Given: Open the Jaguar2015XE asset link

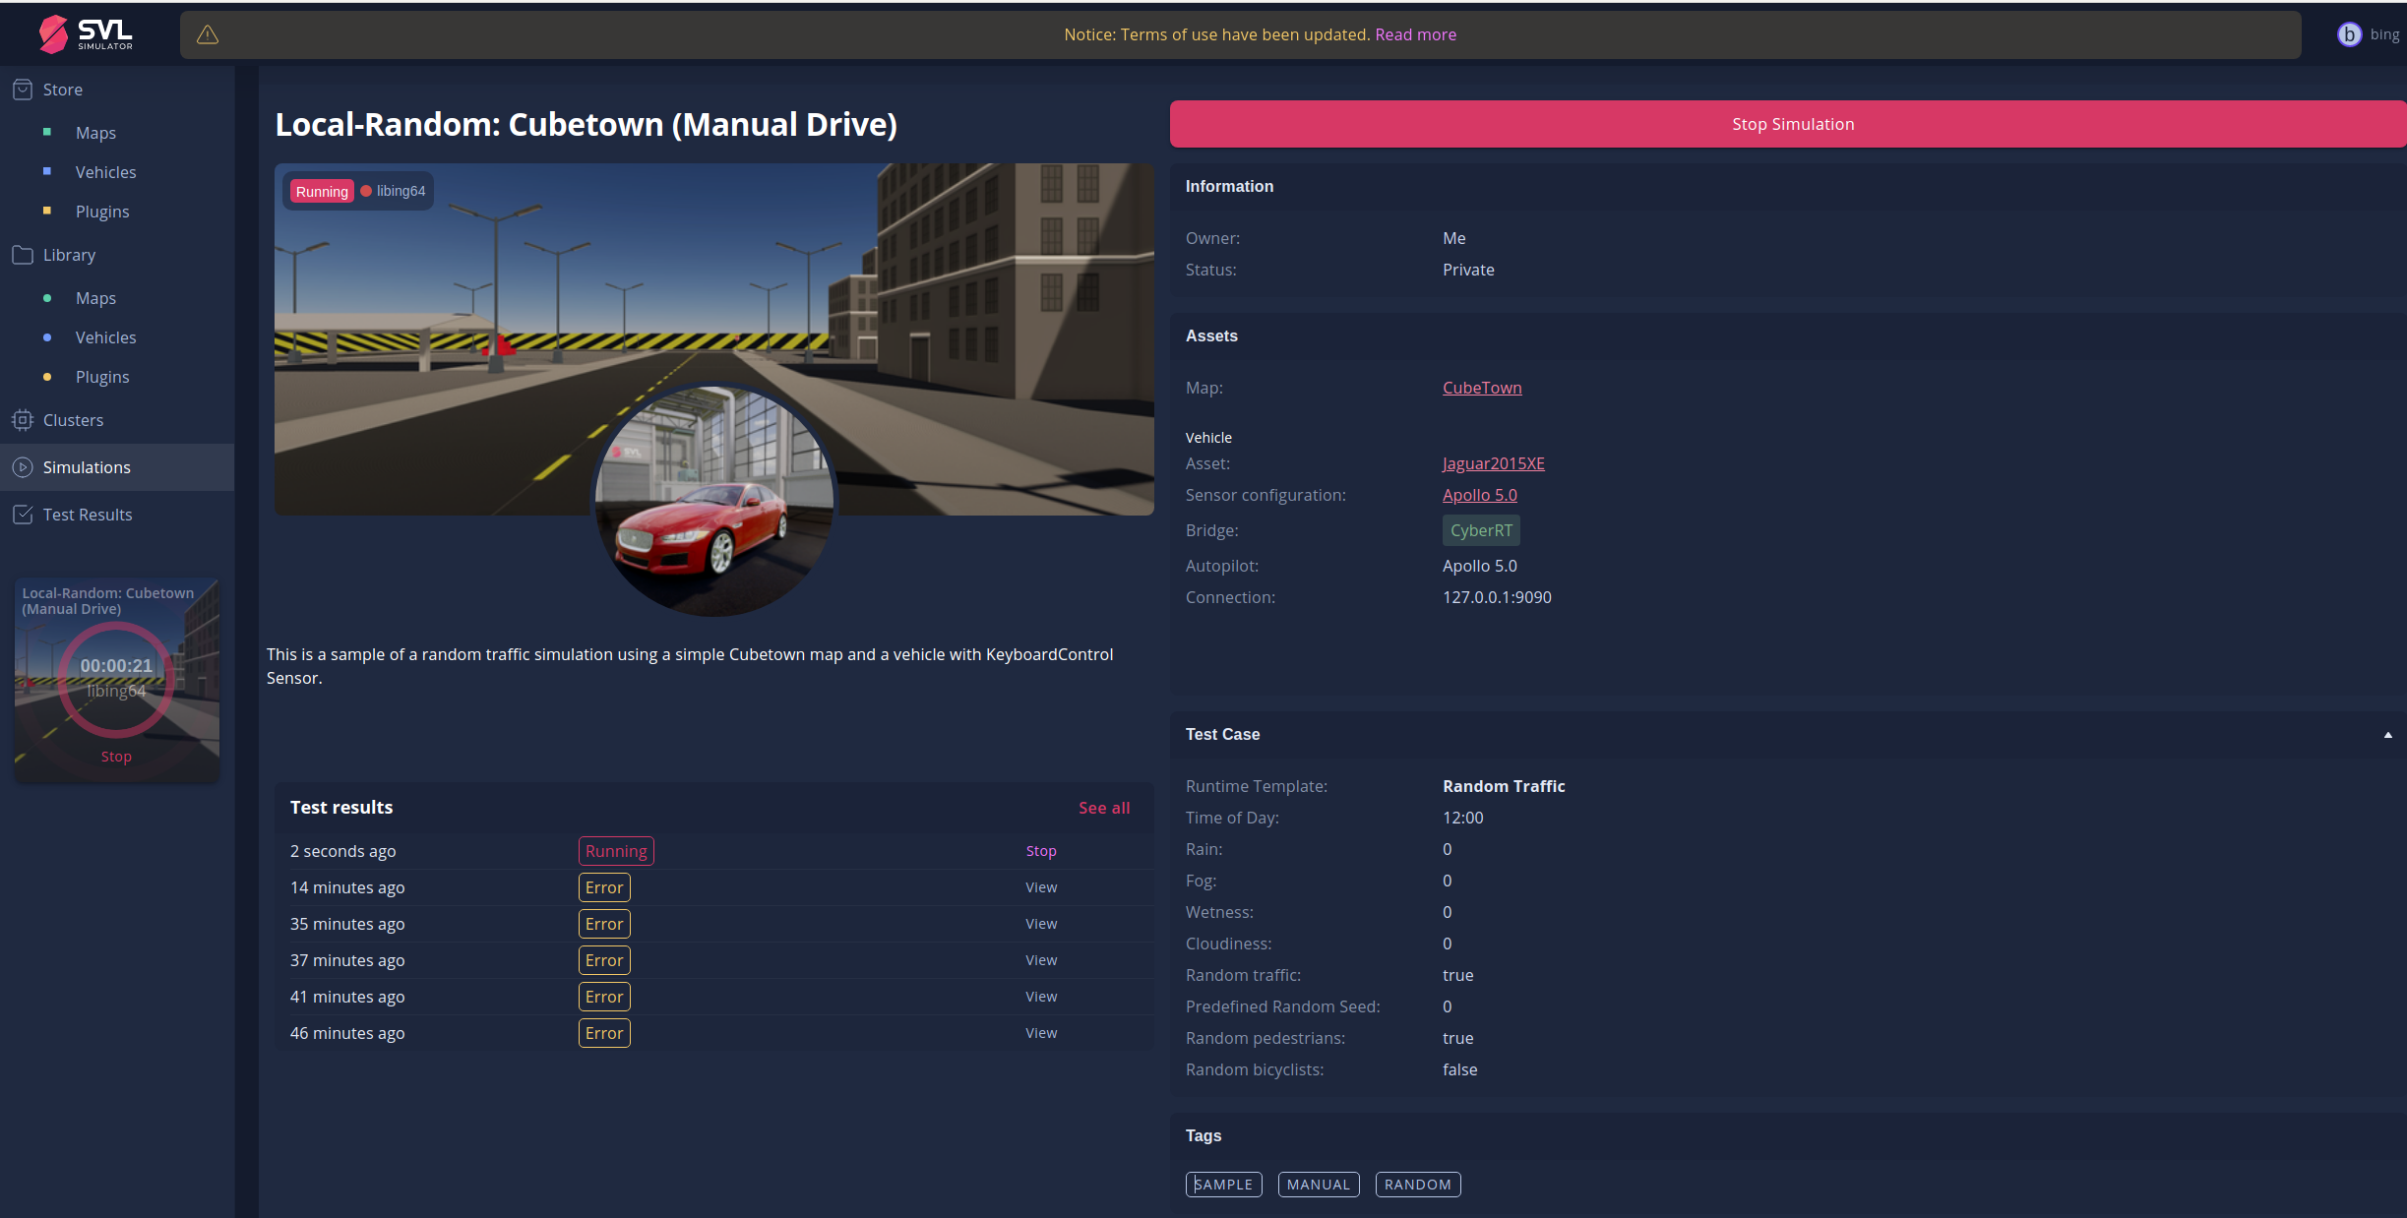Looking at the screenshot, I should [1493, 463].
